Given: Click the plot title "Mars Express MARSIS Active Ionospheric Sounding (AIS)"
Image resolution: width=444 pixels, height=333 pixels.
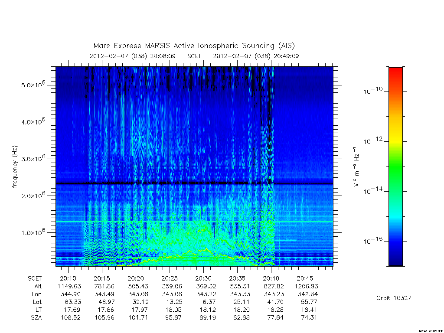Looking at the screenshot, I should click(x=194, y=46).
